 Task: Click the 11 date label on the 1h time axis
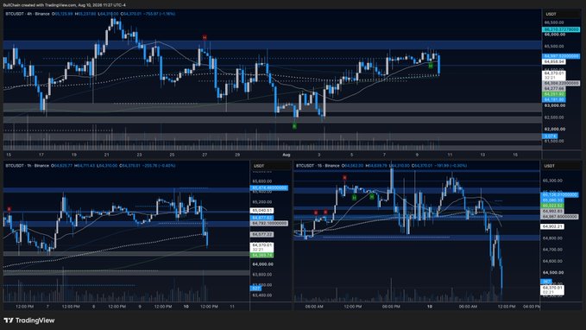(x=232, y=307)
